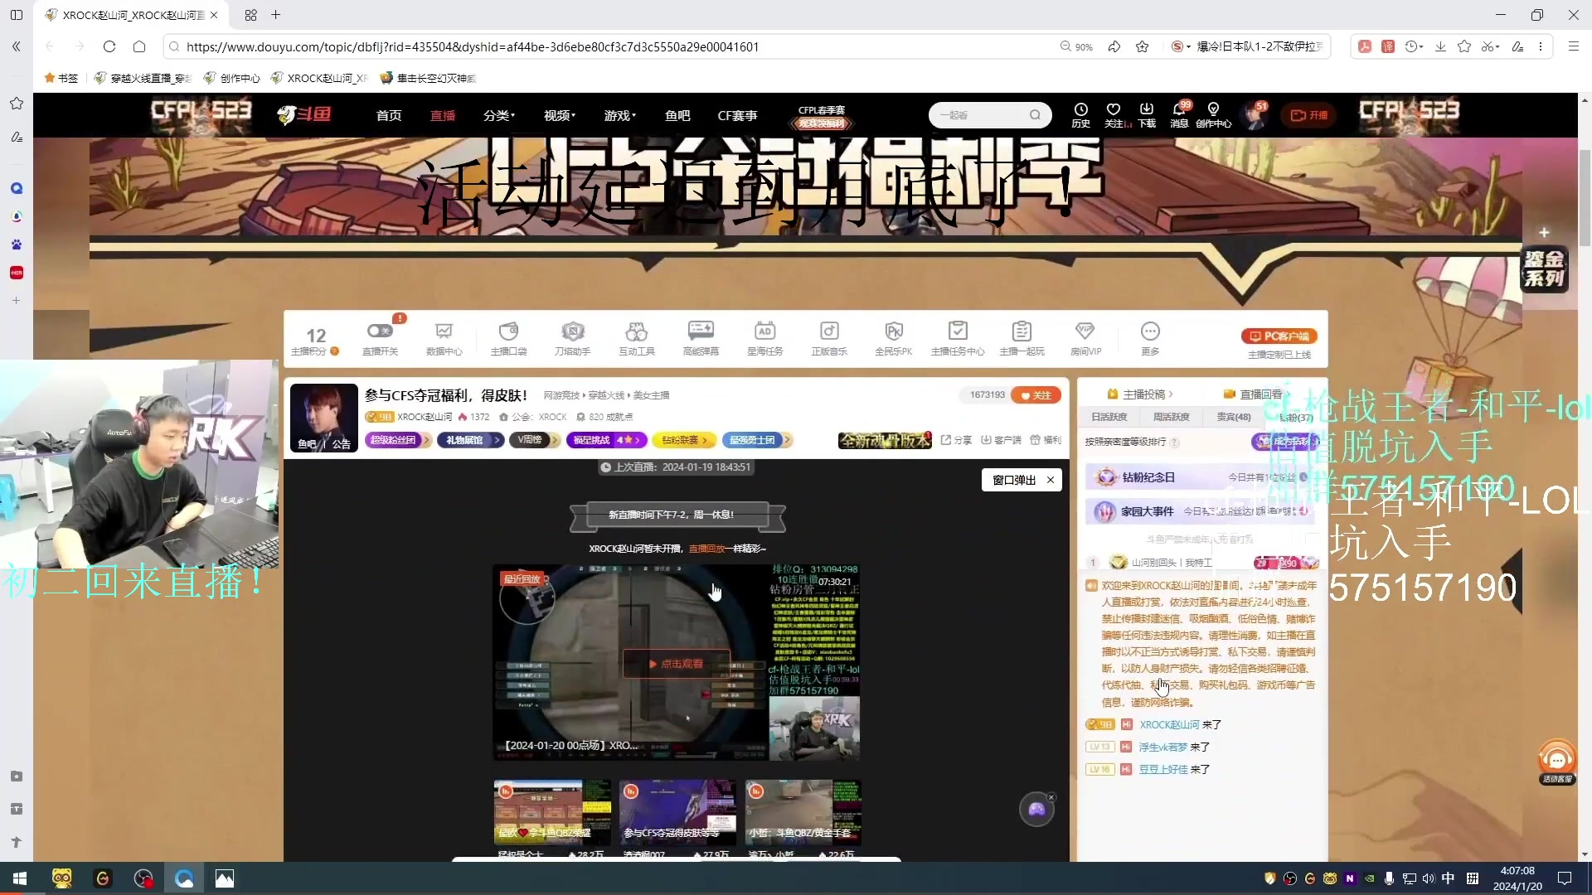This screenshot has width=1592, height=895.
Task: Switch to the 贵宾(48) tab
Action: click(x=1233, y=417)
